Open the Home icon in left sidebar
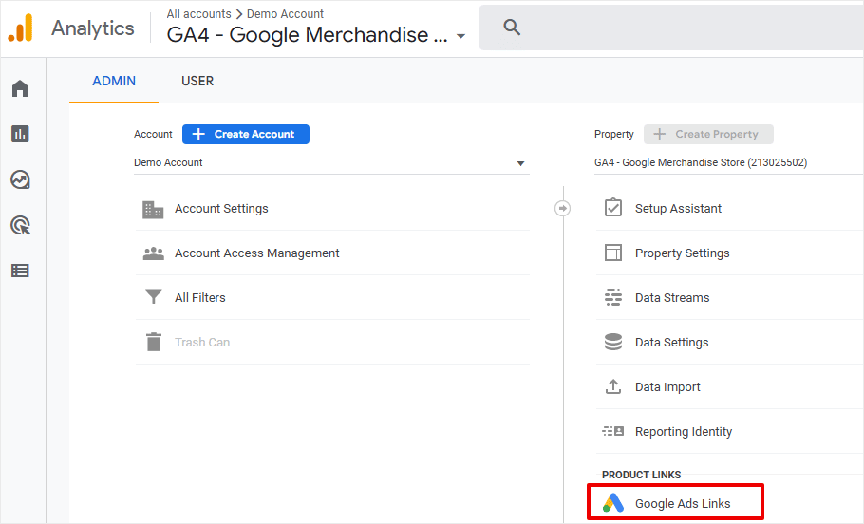 (20, 88)
